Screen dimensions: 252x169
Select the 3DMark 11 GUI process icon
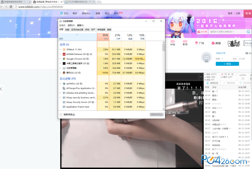pos(64,50)
